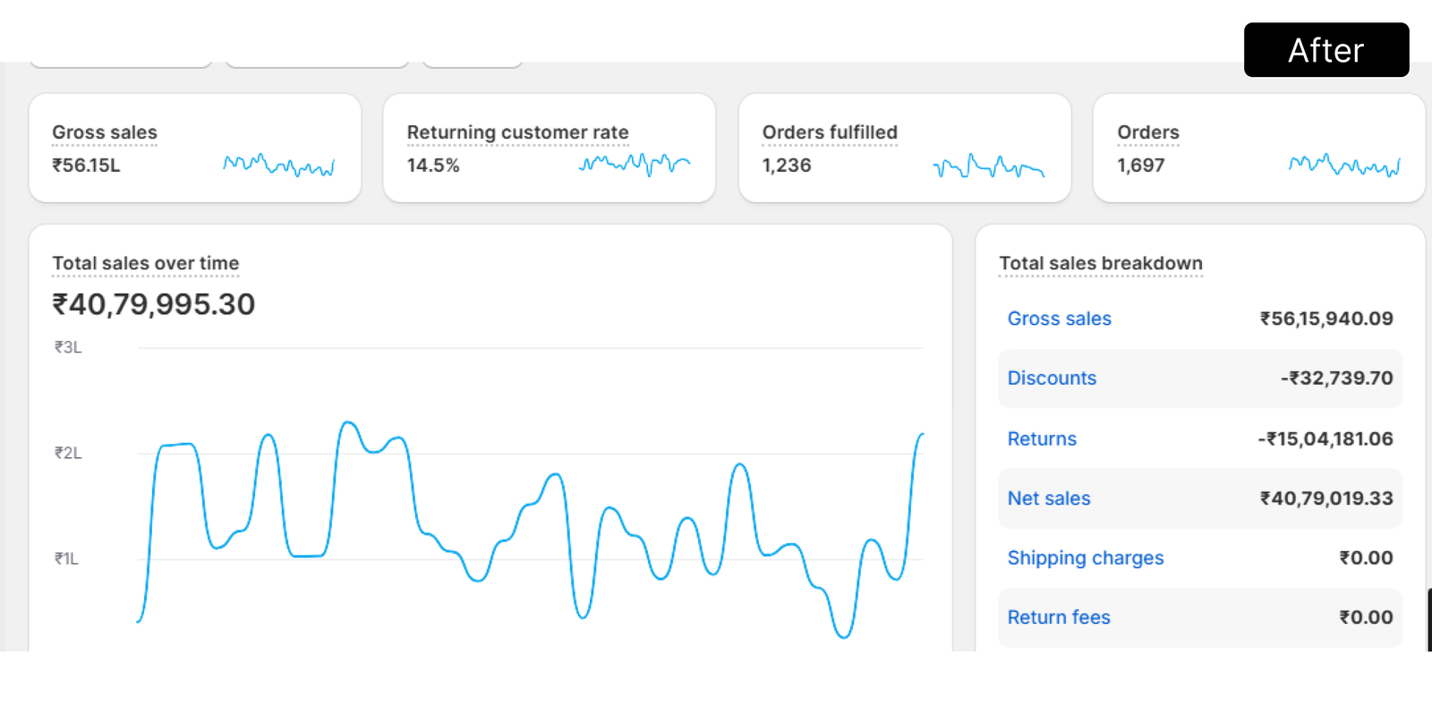Viewport: 1432px width, 723px height.
Task: Open the Return fees link
Action: (1059, 617)
